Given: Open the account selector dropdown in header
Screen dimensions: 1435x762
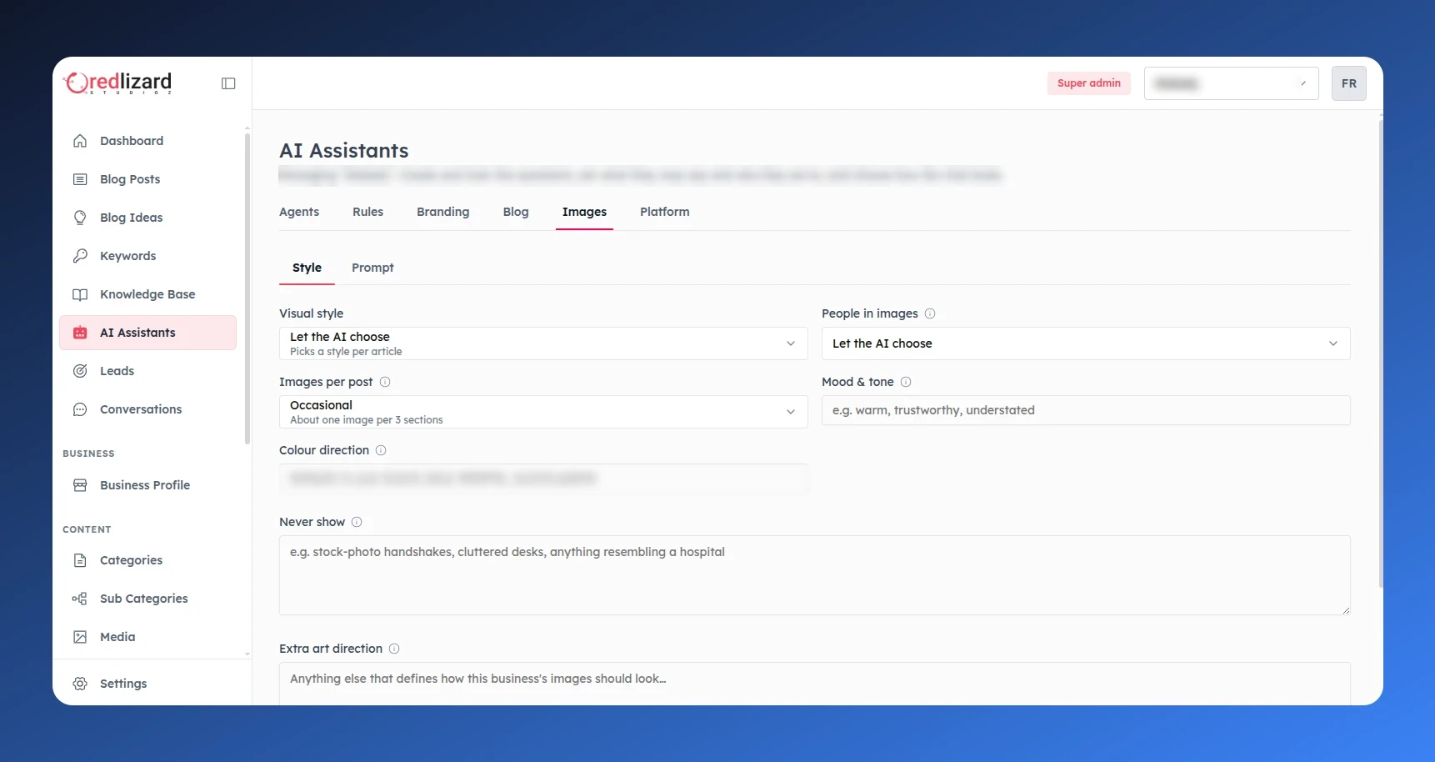Looking at the screenshot, I should click(1231, 83).
